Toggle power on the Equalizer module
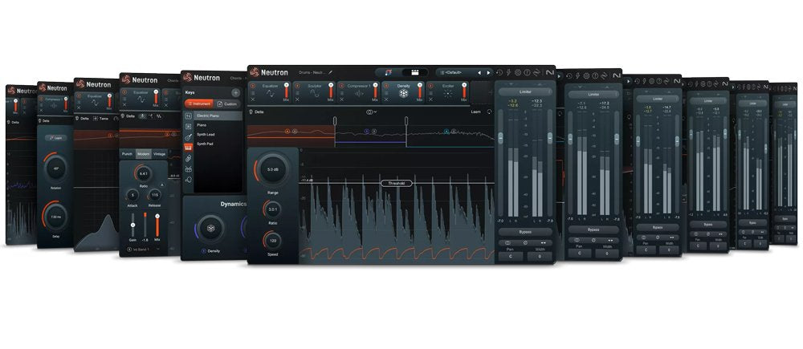The height and width of the screenshot is (349, 803). pos(254,84)
